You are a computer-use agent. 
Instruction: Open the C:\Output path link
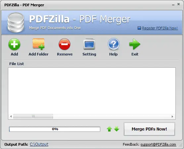click(x=39, y=144)
